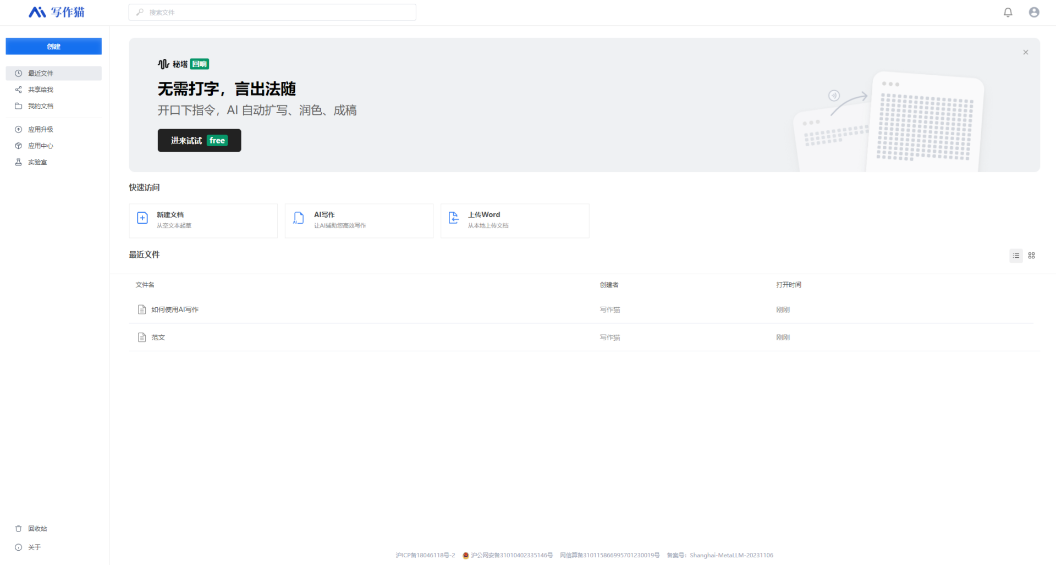Click 刚刚 time in 如何使用AI写作 row
The image size is (1056, 565).
[x=783, y=309]
